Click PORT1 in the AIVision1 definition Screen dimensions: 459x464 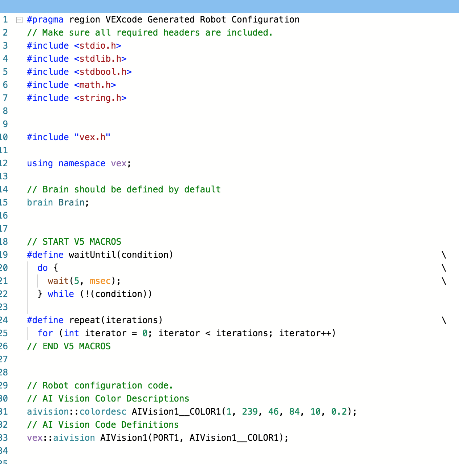[x=166, y=438]
